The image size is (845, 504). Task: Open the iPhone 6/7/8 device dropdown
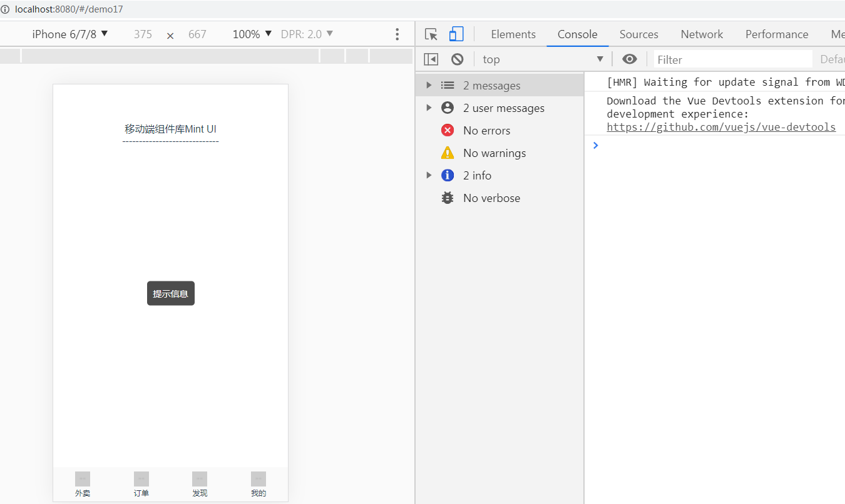(x=70, y=34)
